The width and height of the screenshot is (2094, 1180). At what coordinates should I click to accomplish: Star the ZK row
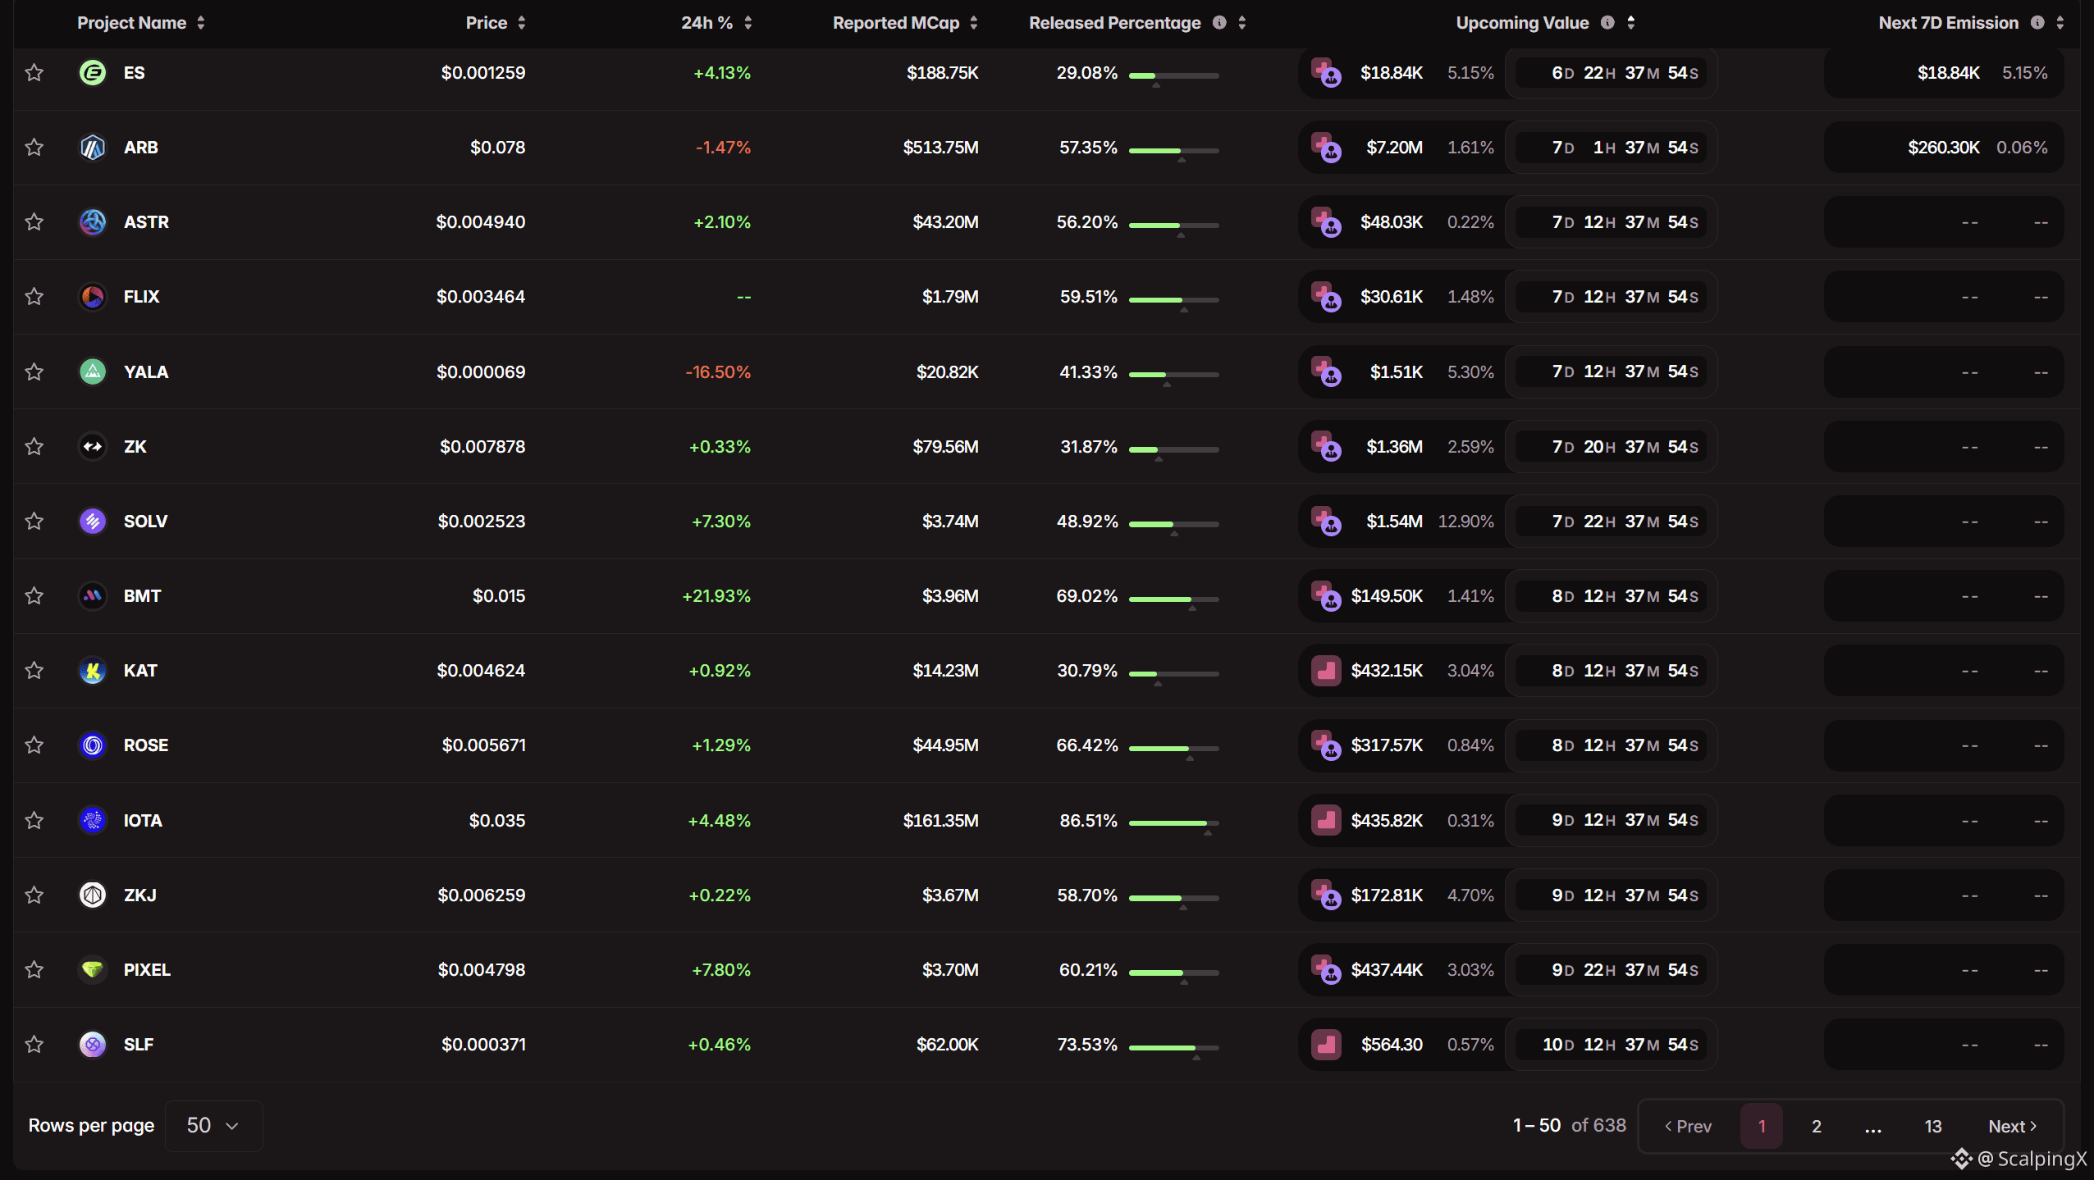[x=34, y=447]
